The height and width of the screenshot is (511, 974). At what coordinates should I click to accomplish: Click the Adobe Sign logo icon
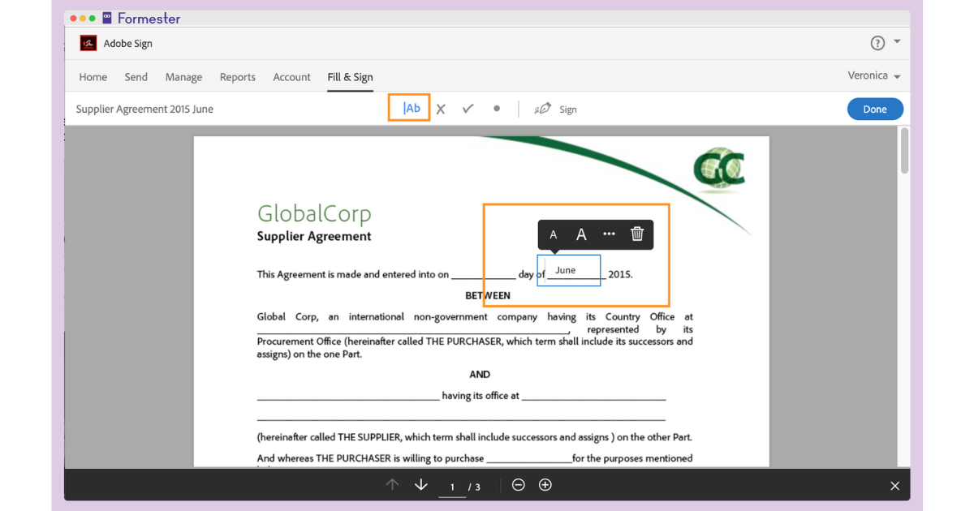(88, 43)
